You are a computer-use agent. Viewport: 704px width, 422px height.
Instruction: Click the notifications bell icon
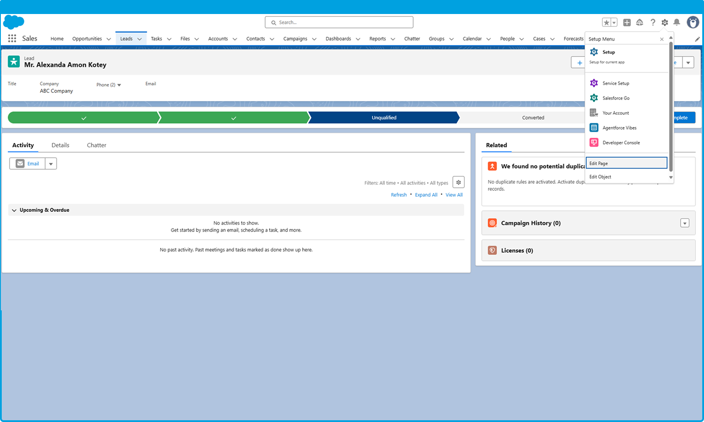[676, 22]
